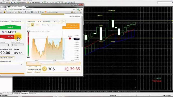
Task: Open the EUR/USD asset tab dropdown
Action: [39, 22]
